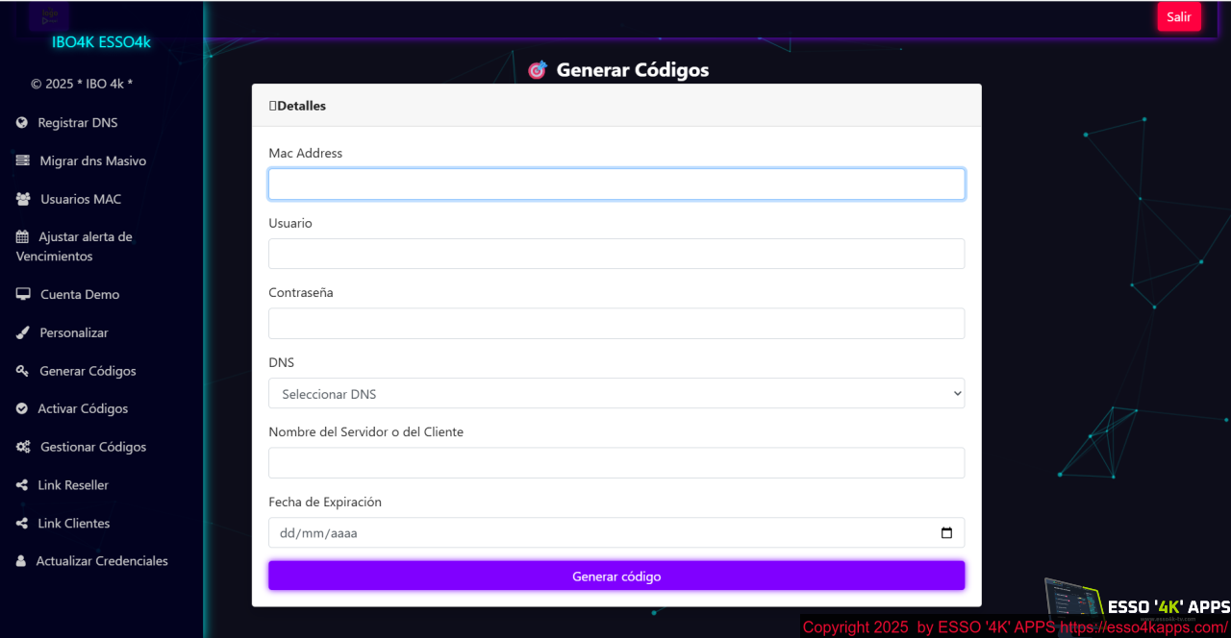
Task: Go to Actualizar Credenciales in sidebar
Action: 101,561
